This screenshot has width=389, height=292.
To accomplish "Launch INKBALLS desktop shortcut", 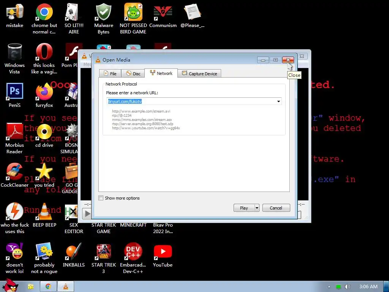I will (74, 255).
